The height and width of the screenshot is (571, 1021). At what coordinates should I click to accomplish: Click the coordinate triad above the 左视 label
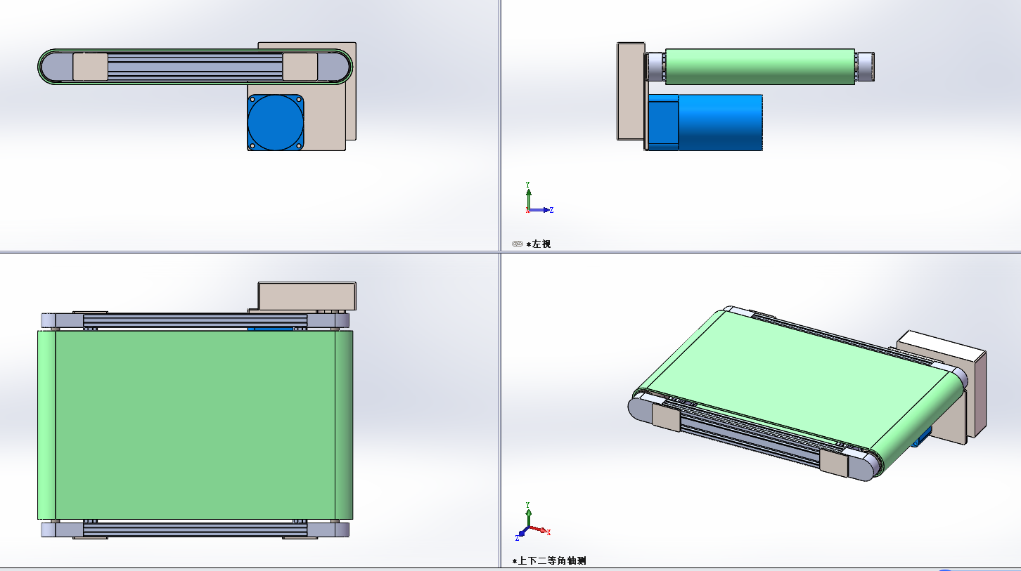[539, 198]
